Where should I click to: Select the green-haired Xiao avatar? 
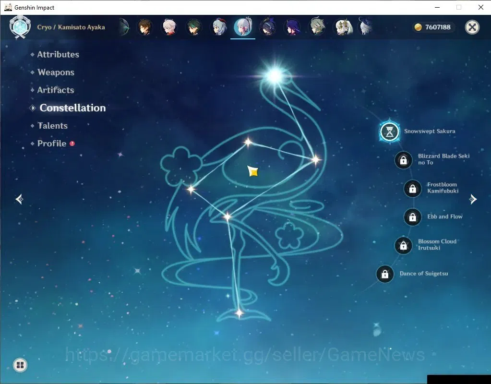pos(194,27)
